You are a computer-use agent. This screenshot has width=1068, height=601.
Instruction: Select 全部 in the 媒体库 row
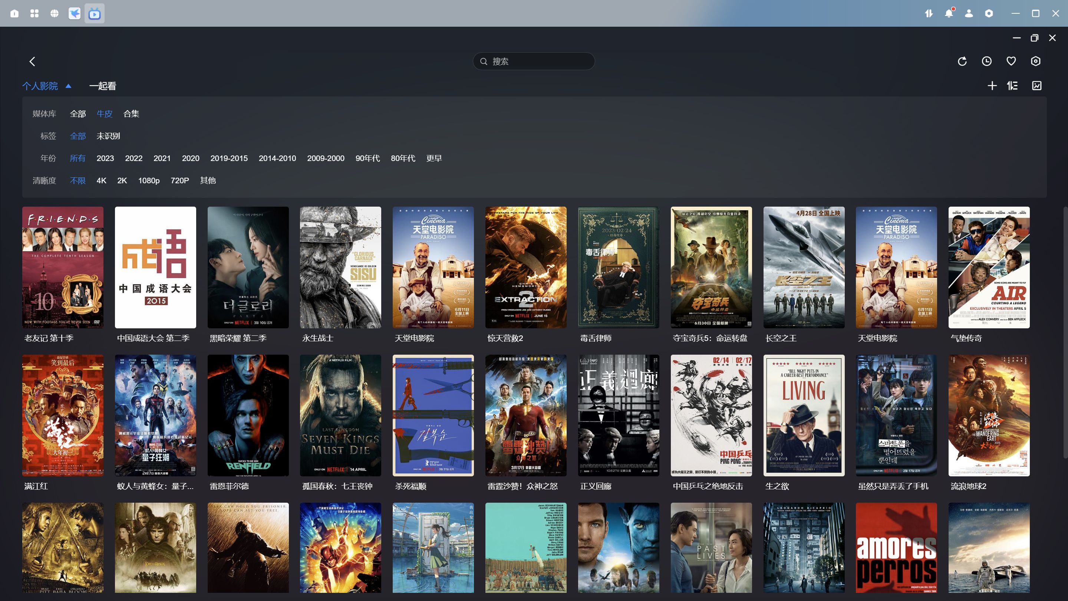78,114
